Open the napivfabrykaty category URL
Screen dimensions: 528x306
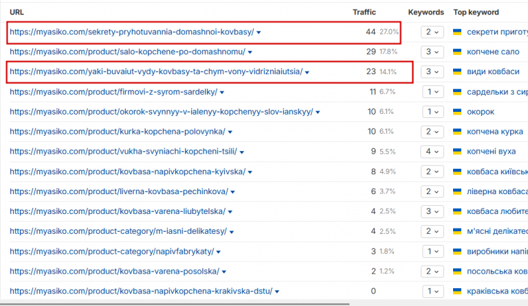(112, 251)
